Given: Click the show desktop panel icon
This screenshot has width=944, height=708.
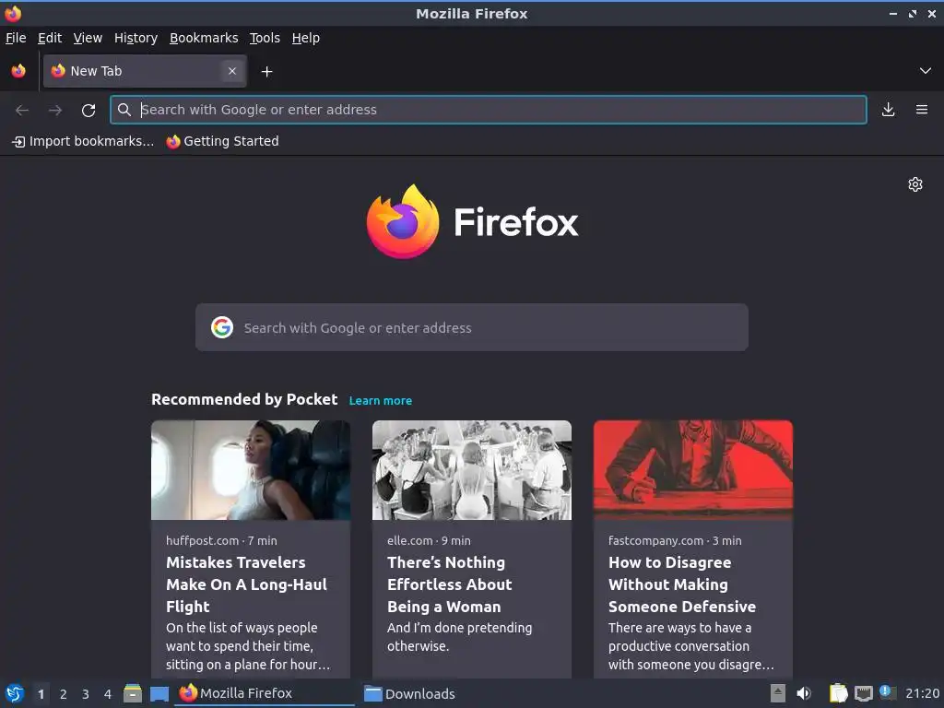Looking at the screenshot, I should click(x=159, y=694).
